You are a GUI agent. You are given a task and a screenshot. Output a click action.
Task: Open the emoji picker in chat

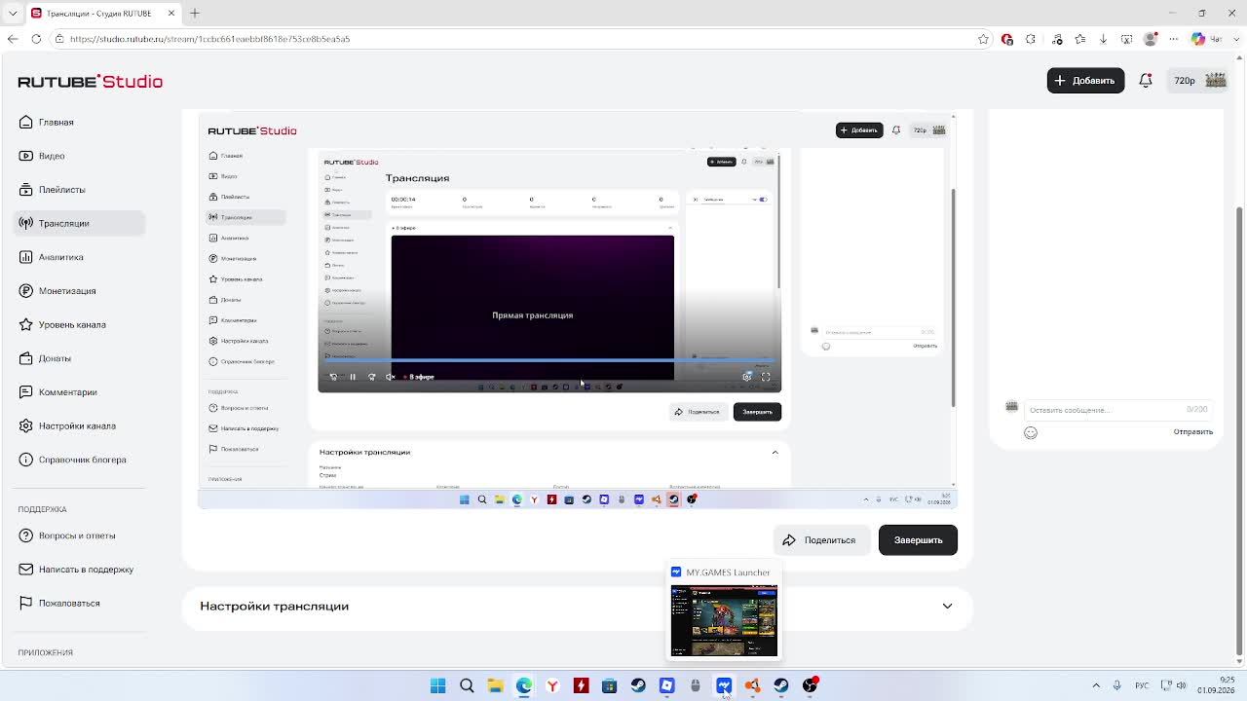(x=1031, y=432)
